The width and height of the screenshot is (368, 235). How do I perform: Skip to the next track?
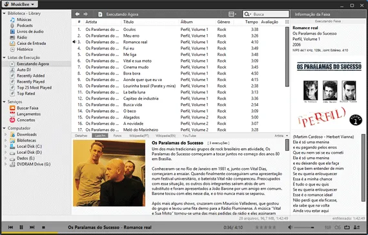point(32,227)
